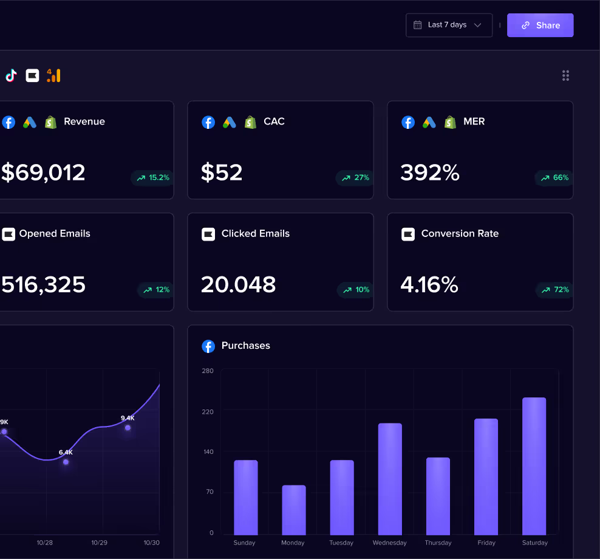
Task: Click the 6.4K data point on line chart
Action: click(66, 462)
